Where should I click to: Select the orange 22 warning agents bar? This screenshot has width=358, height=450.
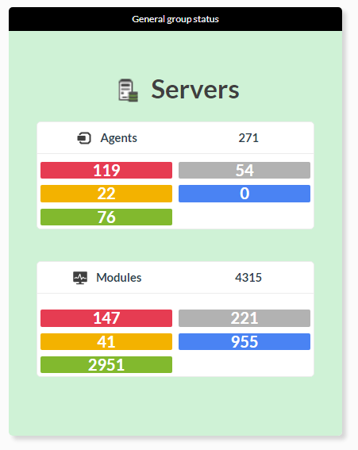106,194
